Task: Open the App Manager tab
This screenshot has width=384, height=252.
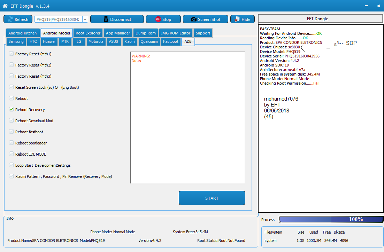Action: [x=118, y=33]
